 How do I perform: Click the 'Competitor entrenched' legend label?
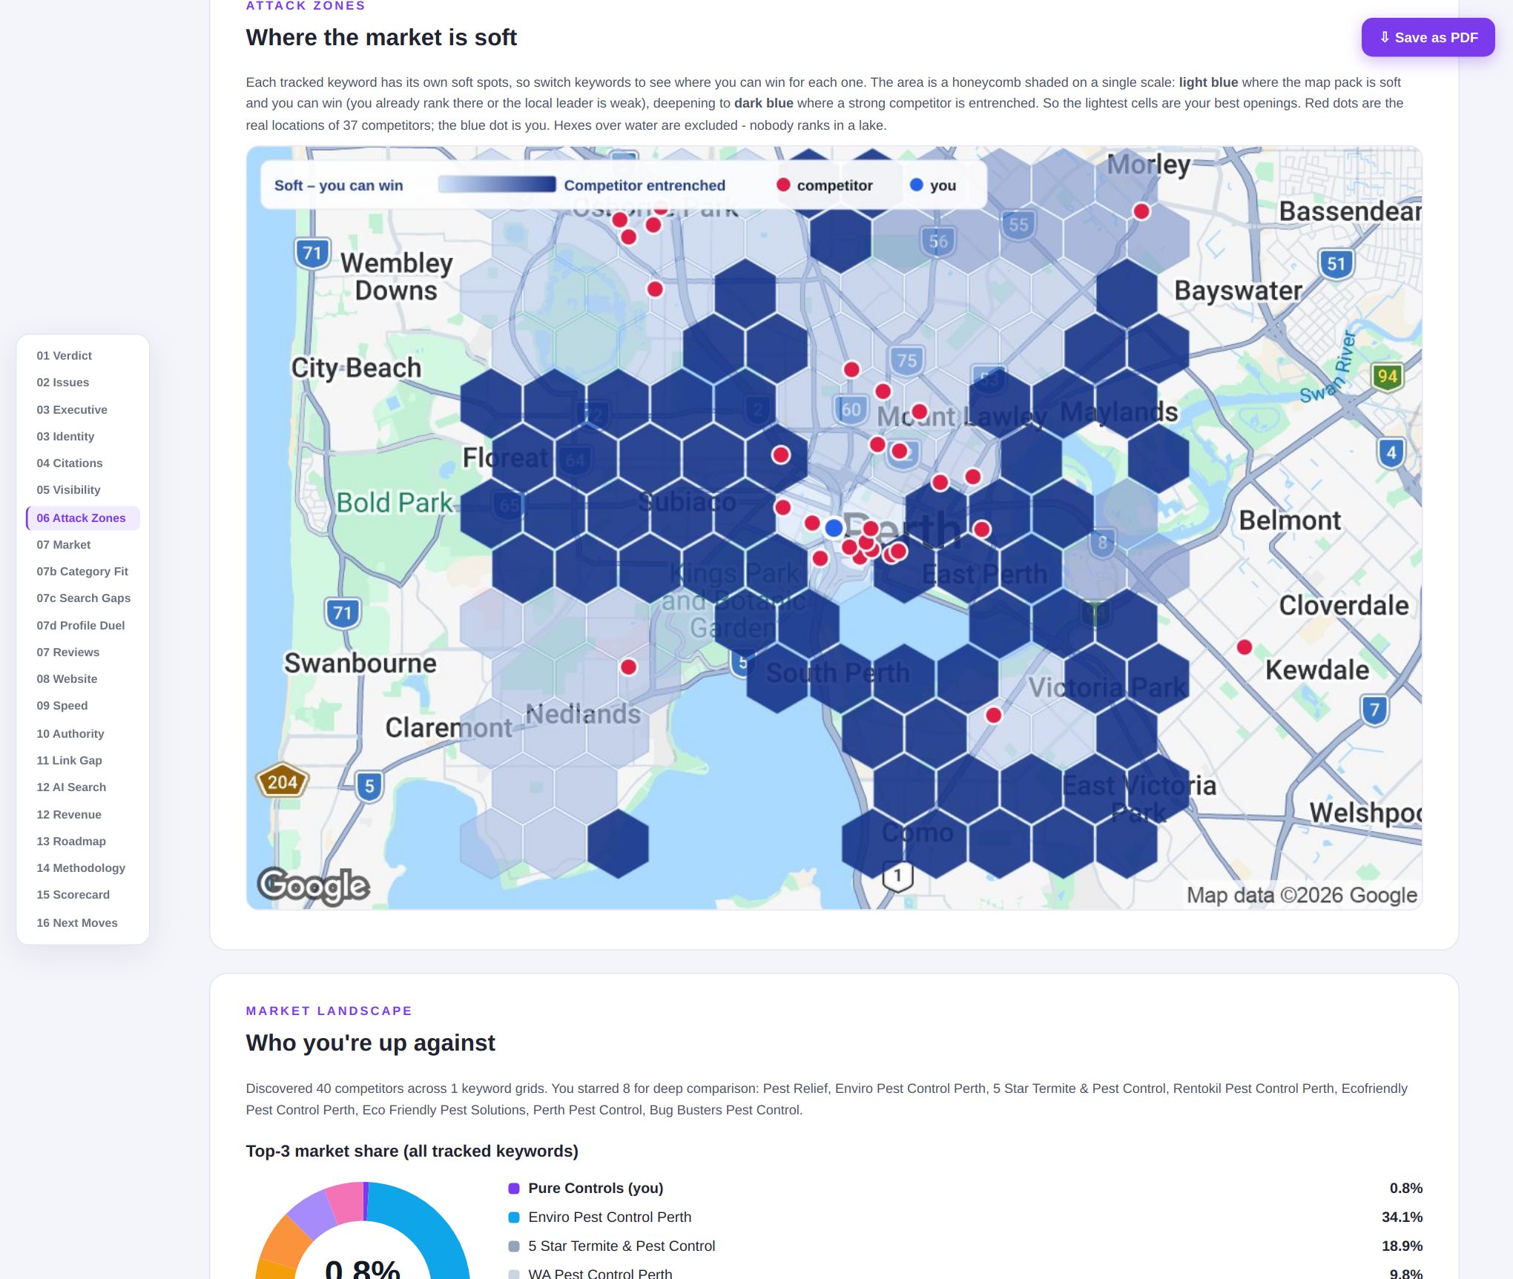645,185
